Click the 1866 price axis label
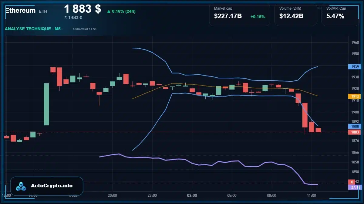The image size is (364, 204). tap(355, 153)
